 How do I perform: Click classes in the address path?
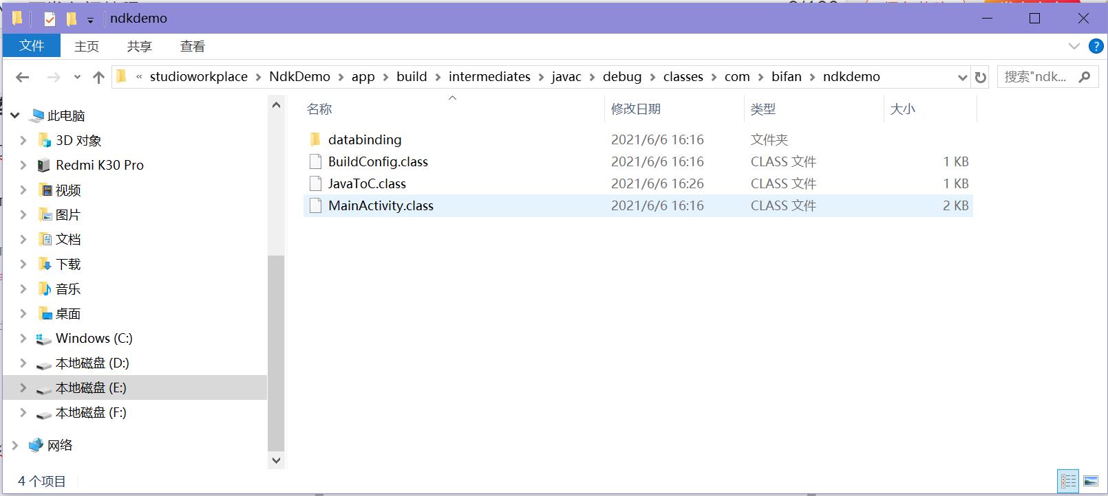click(683, 77)
